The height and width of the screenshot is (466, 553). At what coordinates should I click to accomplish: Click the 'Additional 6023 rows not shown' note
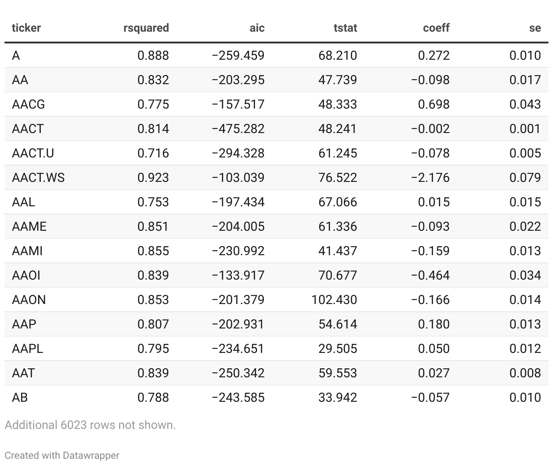coord(90,425)
